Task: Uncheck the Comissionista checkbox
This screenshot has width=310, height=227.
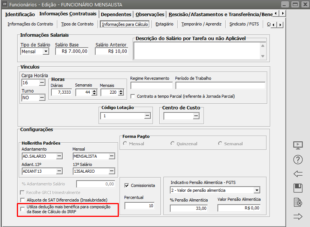Action: pos(127,185)
